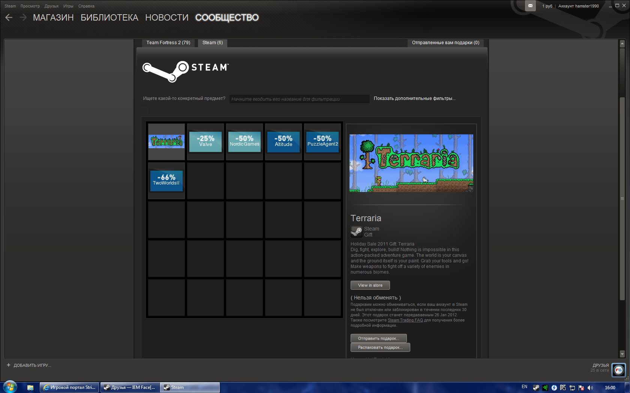Screen dimensions: 630x393
Task: Click the volume speaker tray icon
Action: point(590,388)
